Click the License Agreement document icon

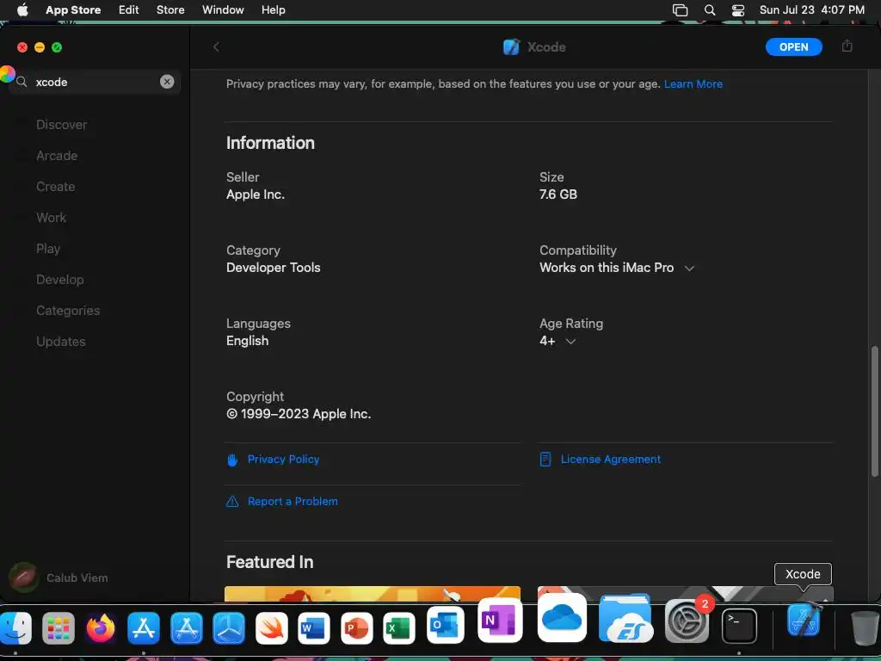click(x=545, y=460)
